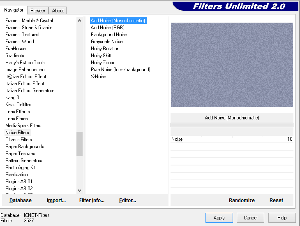Viewport: 300px width, 226px height.
Task: Click the noise preview image
Action: [x=232, y=65]
